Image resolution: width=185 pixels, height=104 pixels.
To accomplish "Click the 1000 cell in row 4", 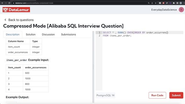I will (36, 90).
